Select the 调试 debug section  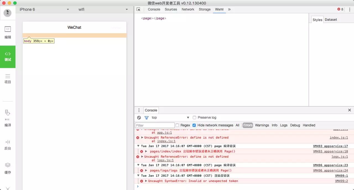point(8,57)
